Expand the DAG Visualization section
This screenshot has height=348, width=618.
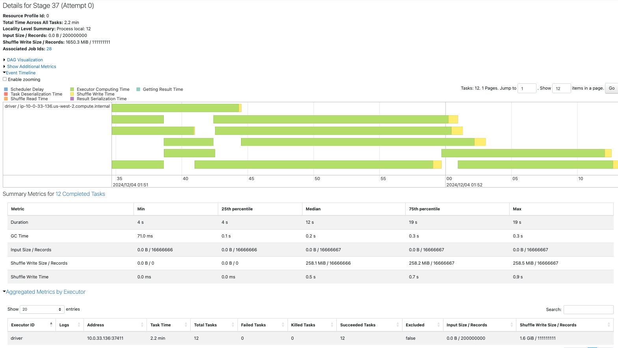tap(25, 60)
